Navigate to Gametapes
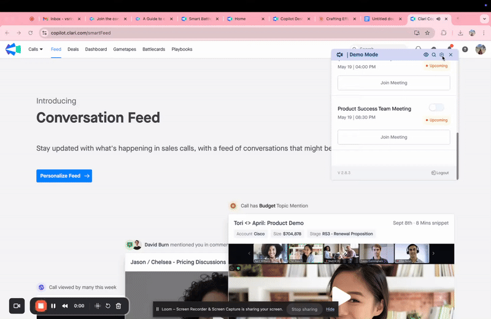This screenshot has width=491, height=319. [125, 49]
